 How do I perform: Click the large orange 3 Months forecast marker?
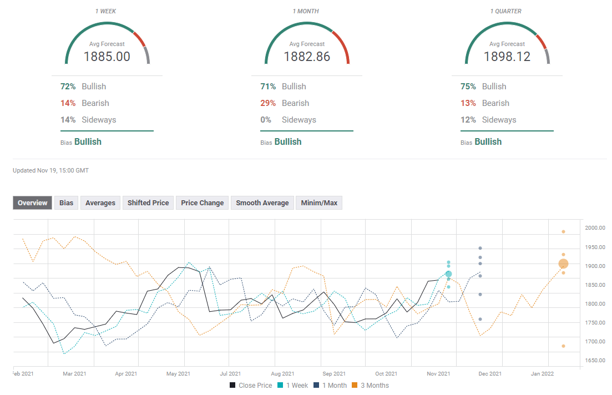click(563, 264)
